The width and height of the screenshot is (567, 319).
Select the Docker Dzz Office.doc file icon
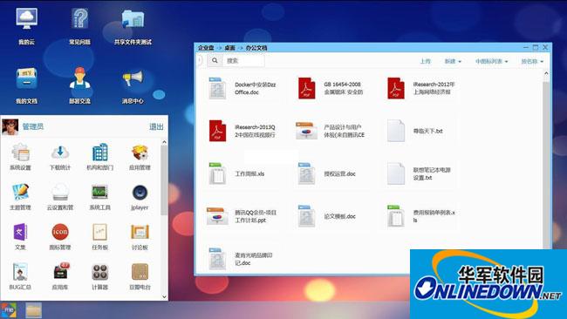(217, 89)
